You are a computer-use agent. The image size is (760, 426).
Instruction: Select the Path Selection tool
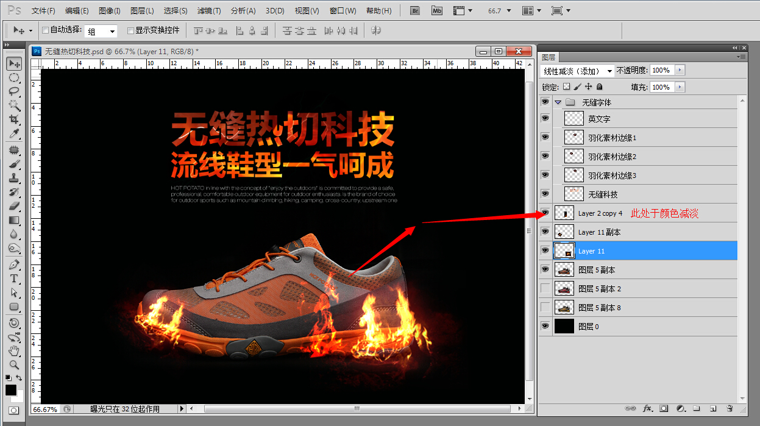point(14,293)
